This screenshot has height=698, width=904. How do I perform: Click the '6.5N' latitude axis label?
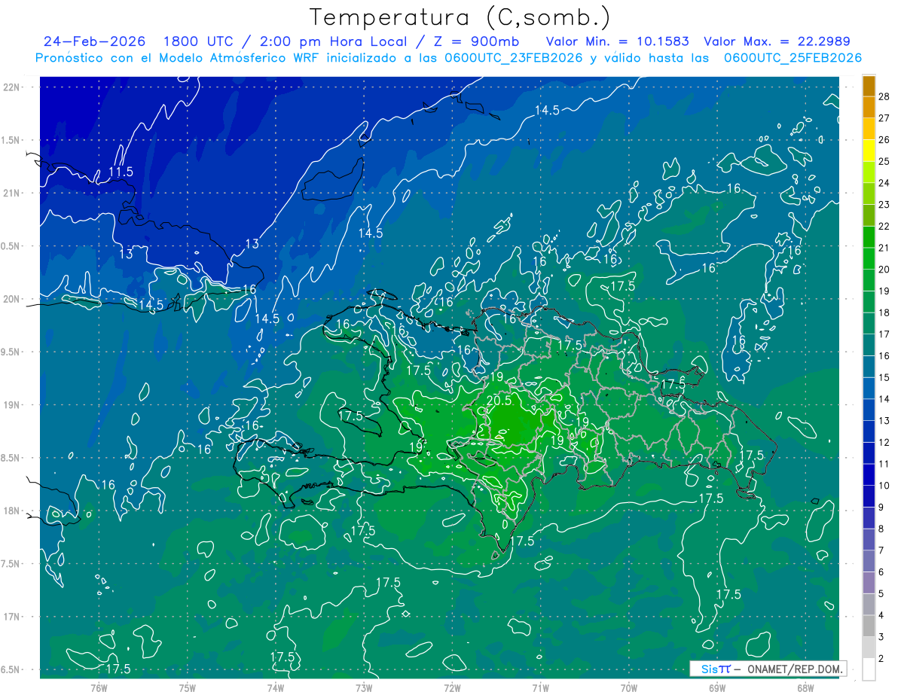11,669
